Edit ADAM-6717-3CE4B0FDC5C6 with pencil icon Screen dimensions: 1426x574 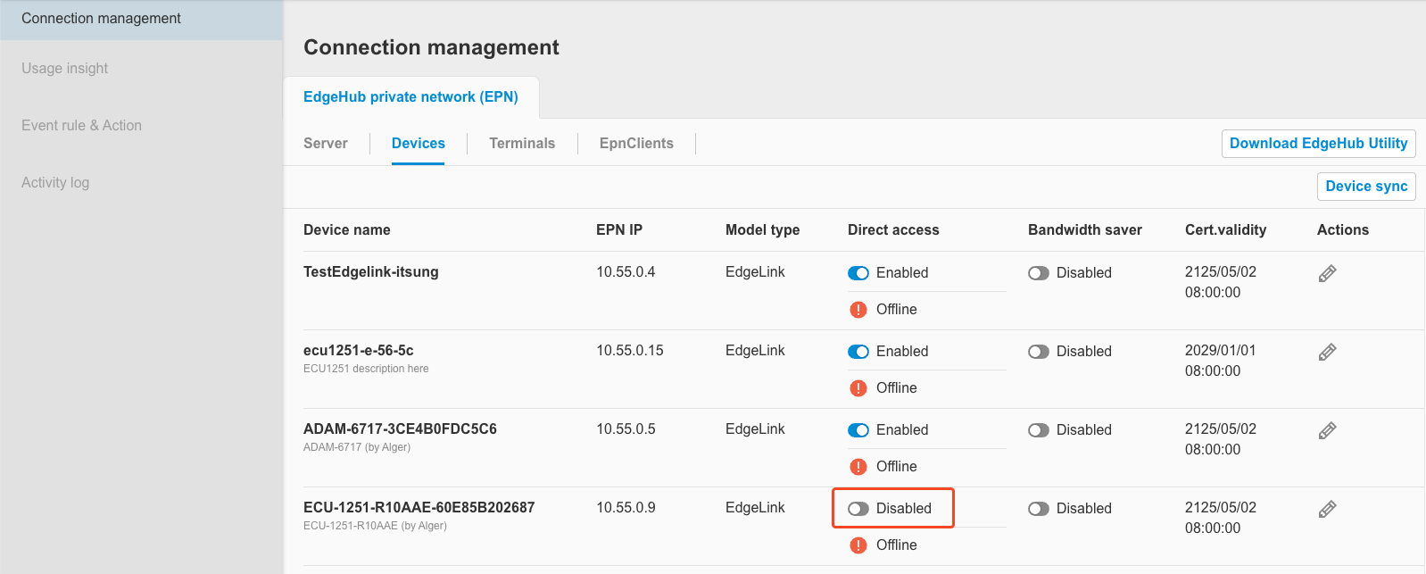tap(1327, 431)
